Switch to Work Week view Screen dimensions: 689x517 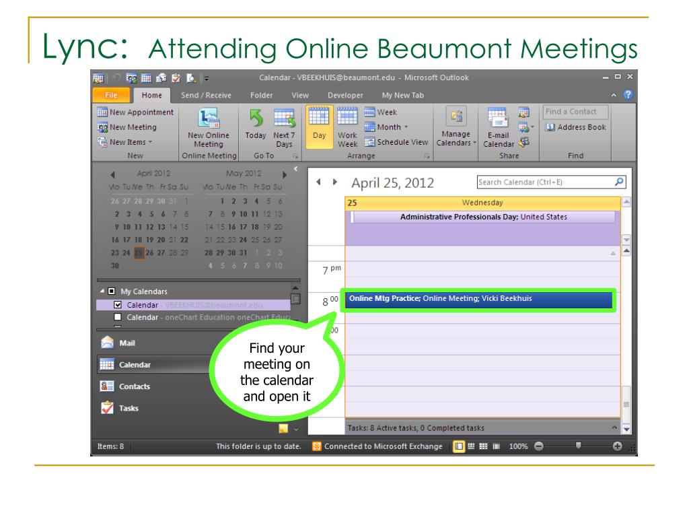[347, 127]
